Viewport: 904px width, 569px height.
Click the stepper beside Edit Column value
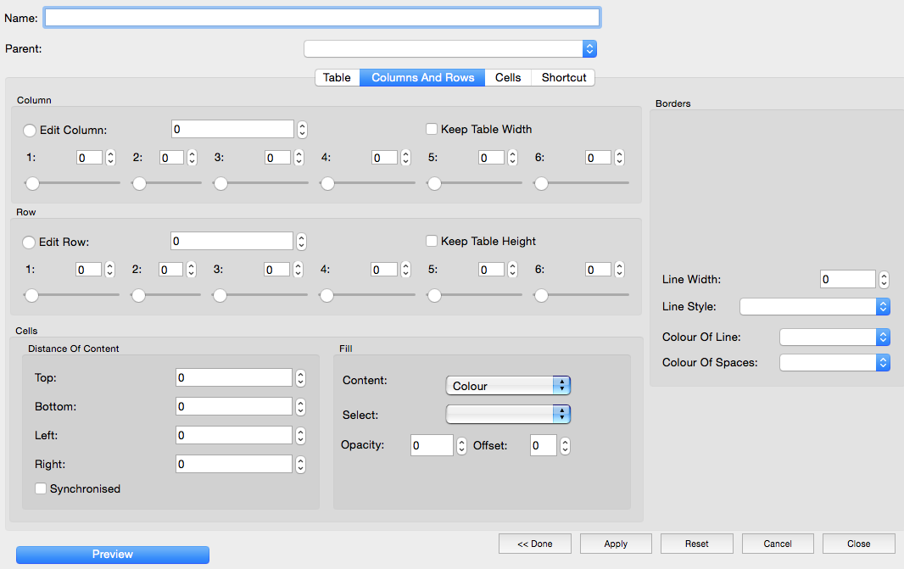coord(302,130)
